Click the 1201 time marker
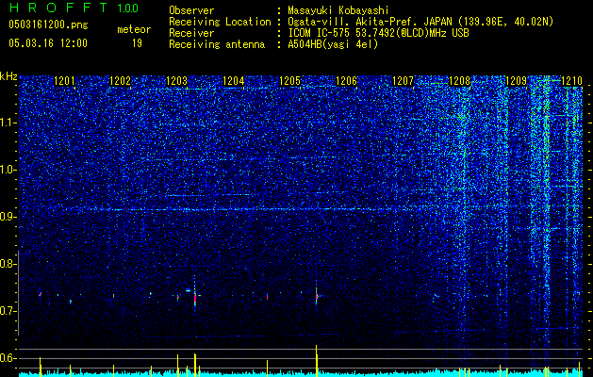The width and height of the screenshot is (593, 377). click(x=64, y=81)
